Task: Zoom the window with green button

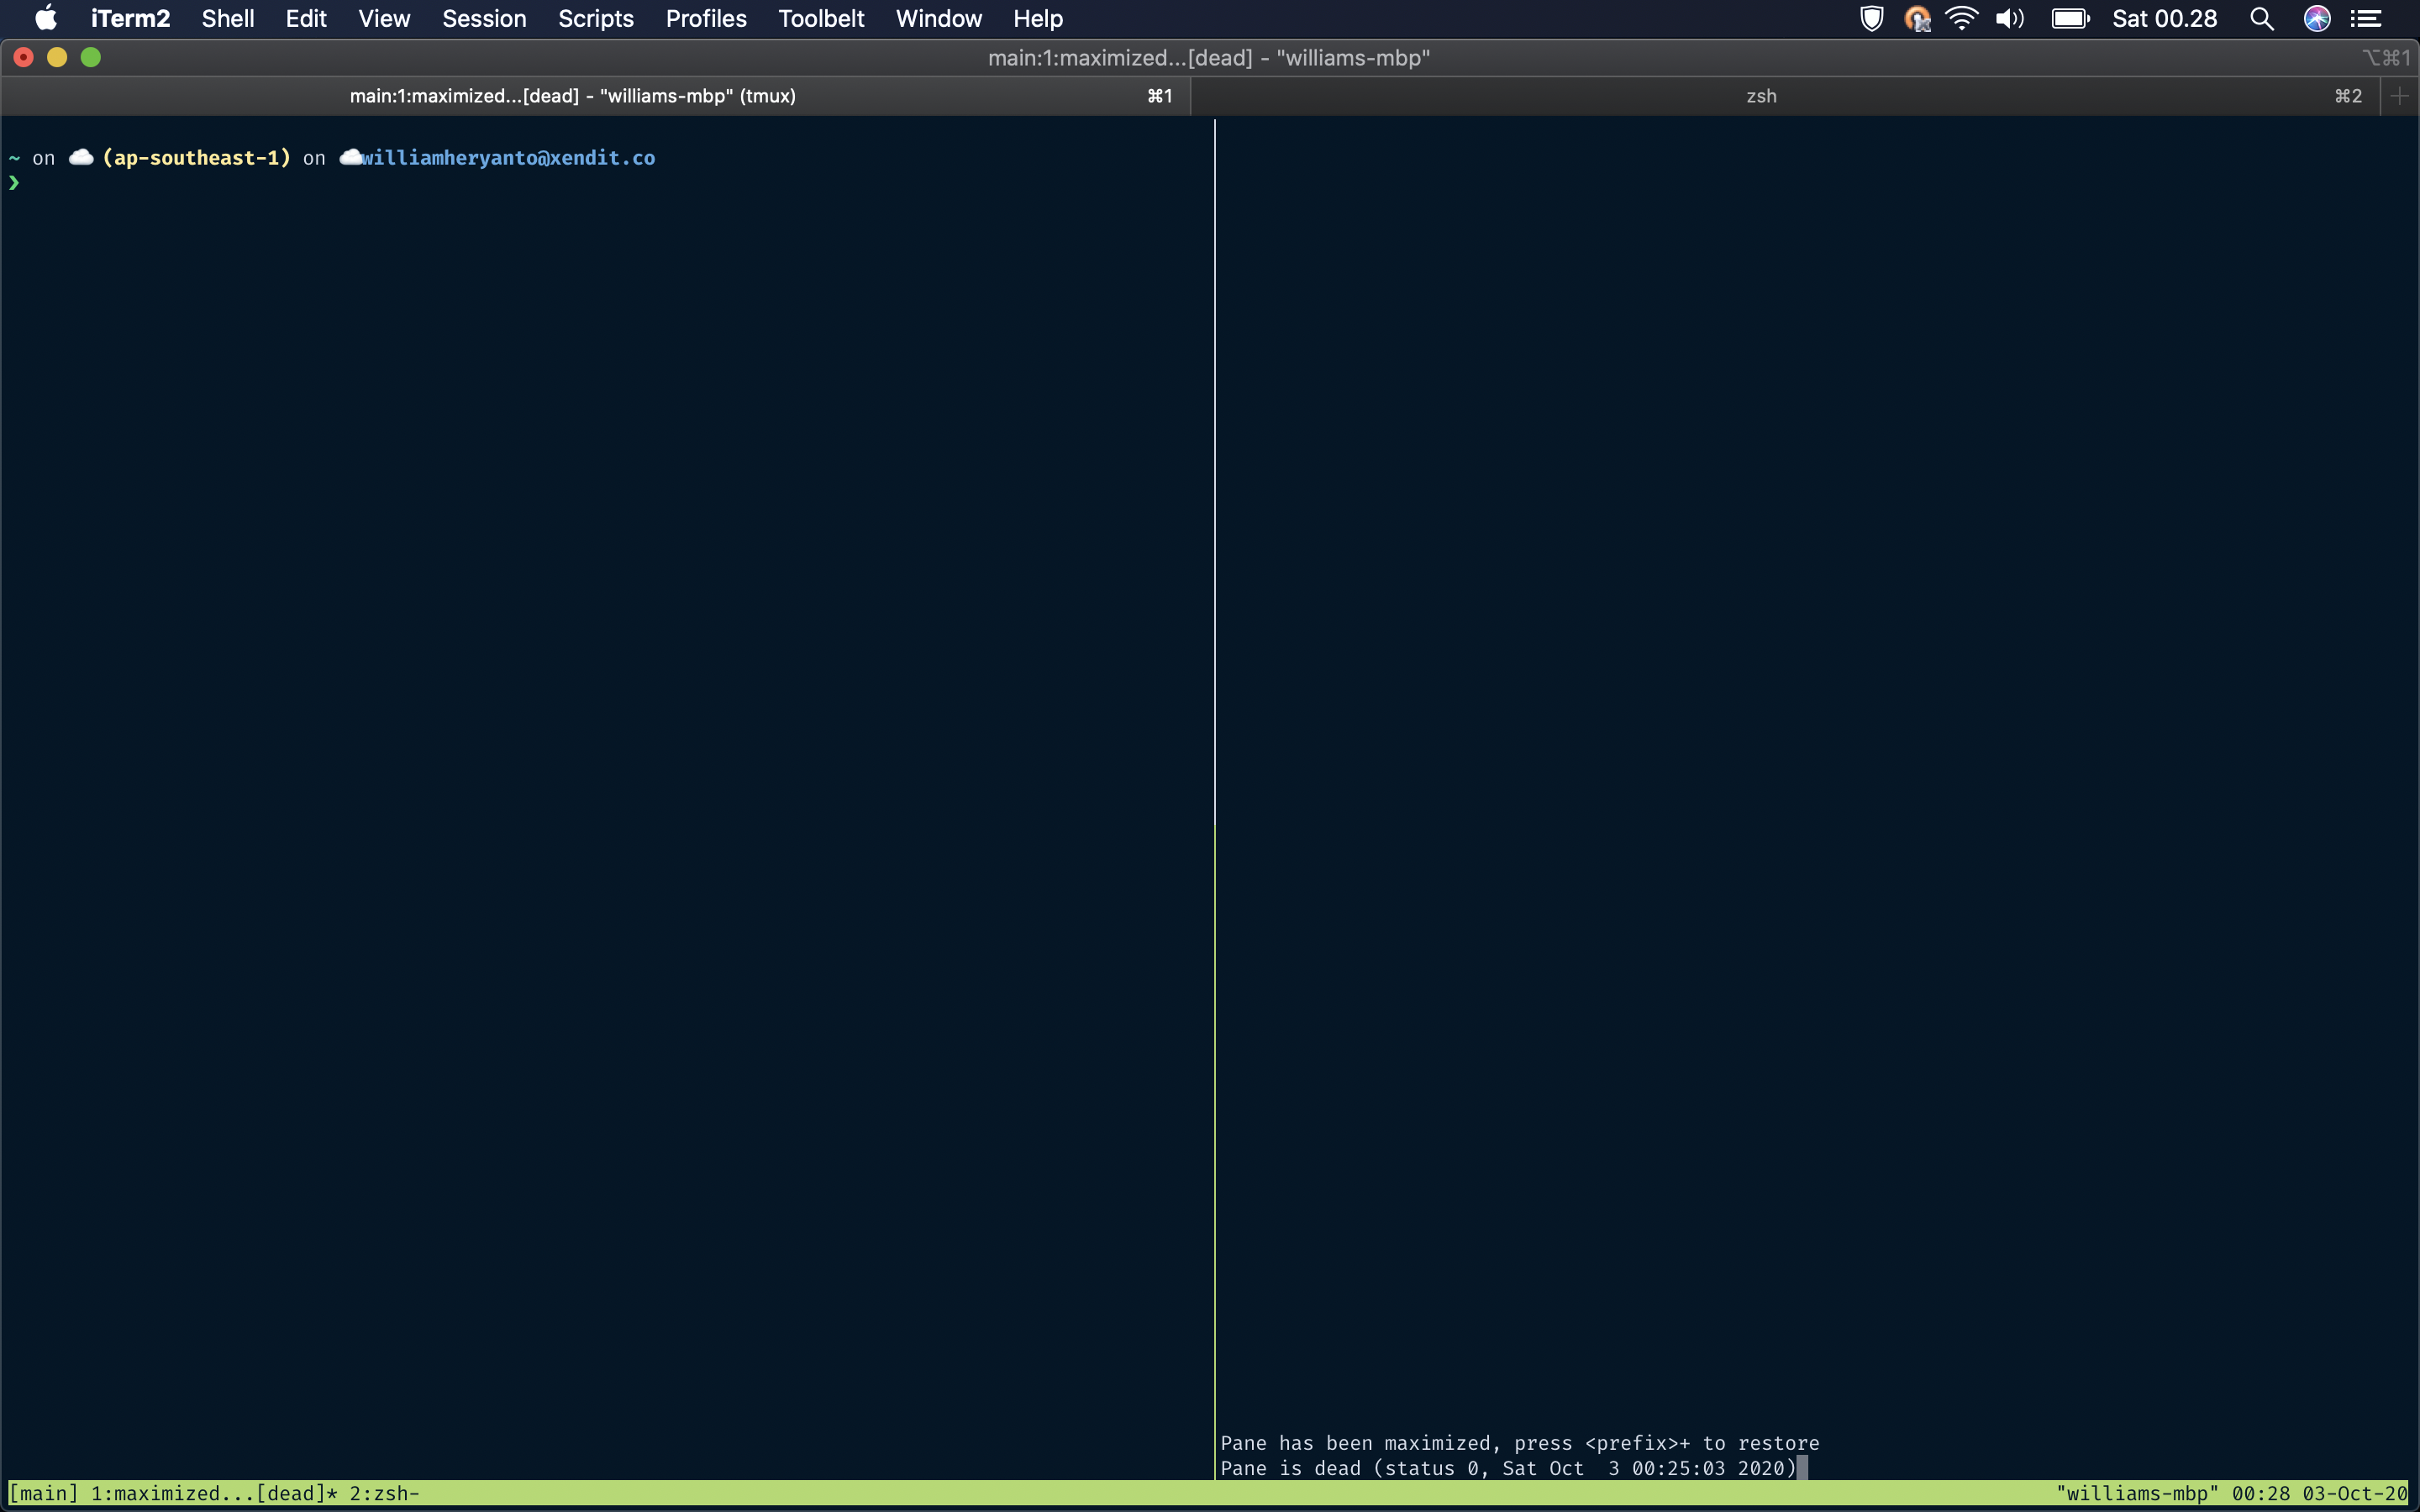Action: click(x=91, y=57)
